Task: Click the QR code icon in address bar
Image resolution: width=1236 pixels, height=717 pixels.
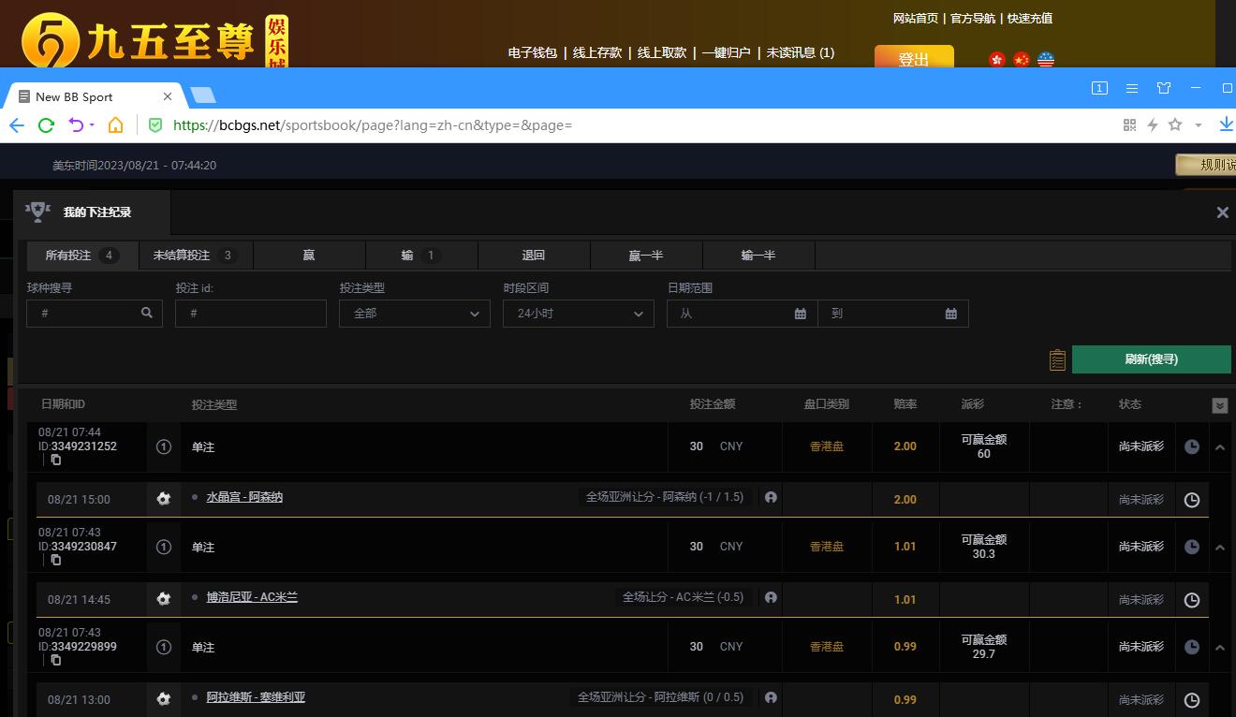Action: pyautogui.click(x=1129, y=125)
